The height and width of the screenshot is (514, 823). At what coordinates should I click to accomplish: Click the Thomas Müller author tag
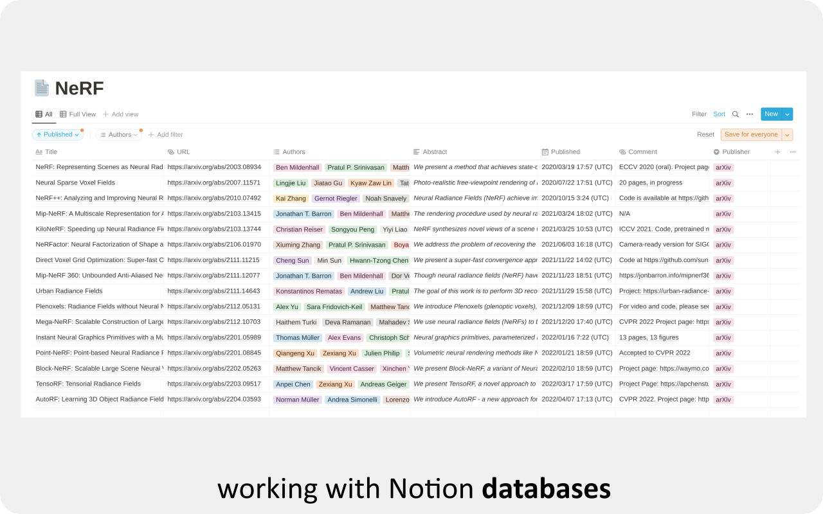tap(297, 338)
